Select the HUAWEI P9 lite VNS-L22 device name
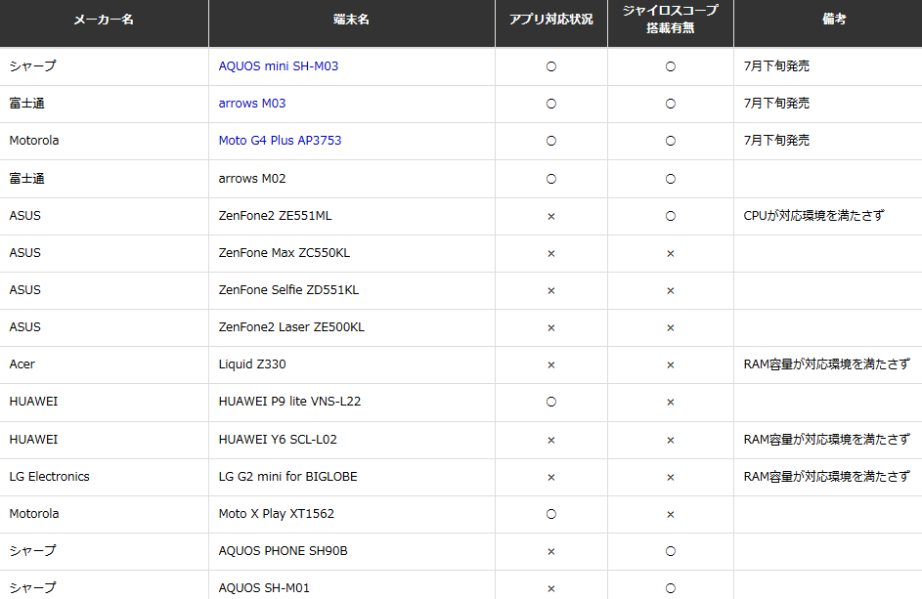Image resolution: width=922 pixels, height=599 pixels. (289, 402)
